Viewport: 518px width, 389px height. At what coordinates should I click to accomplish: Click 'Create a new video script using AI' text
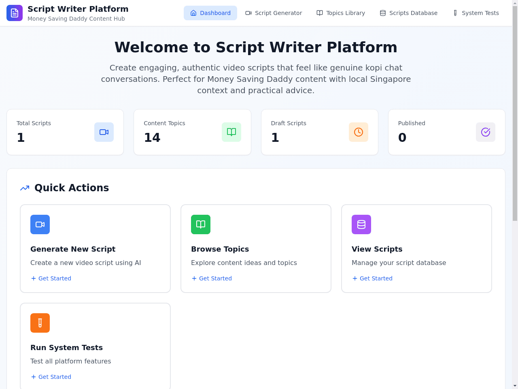(x=86, y=263)
